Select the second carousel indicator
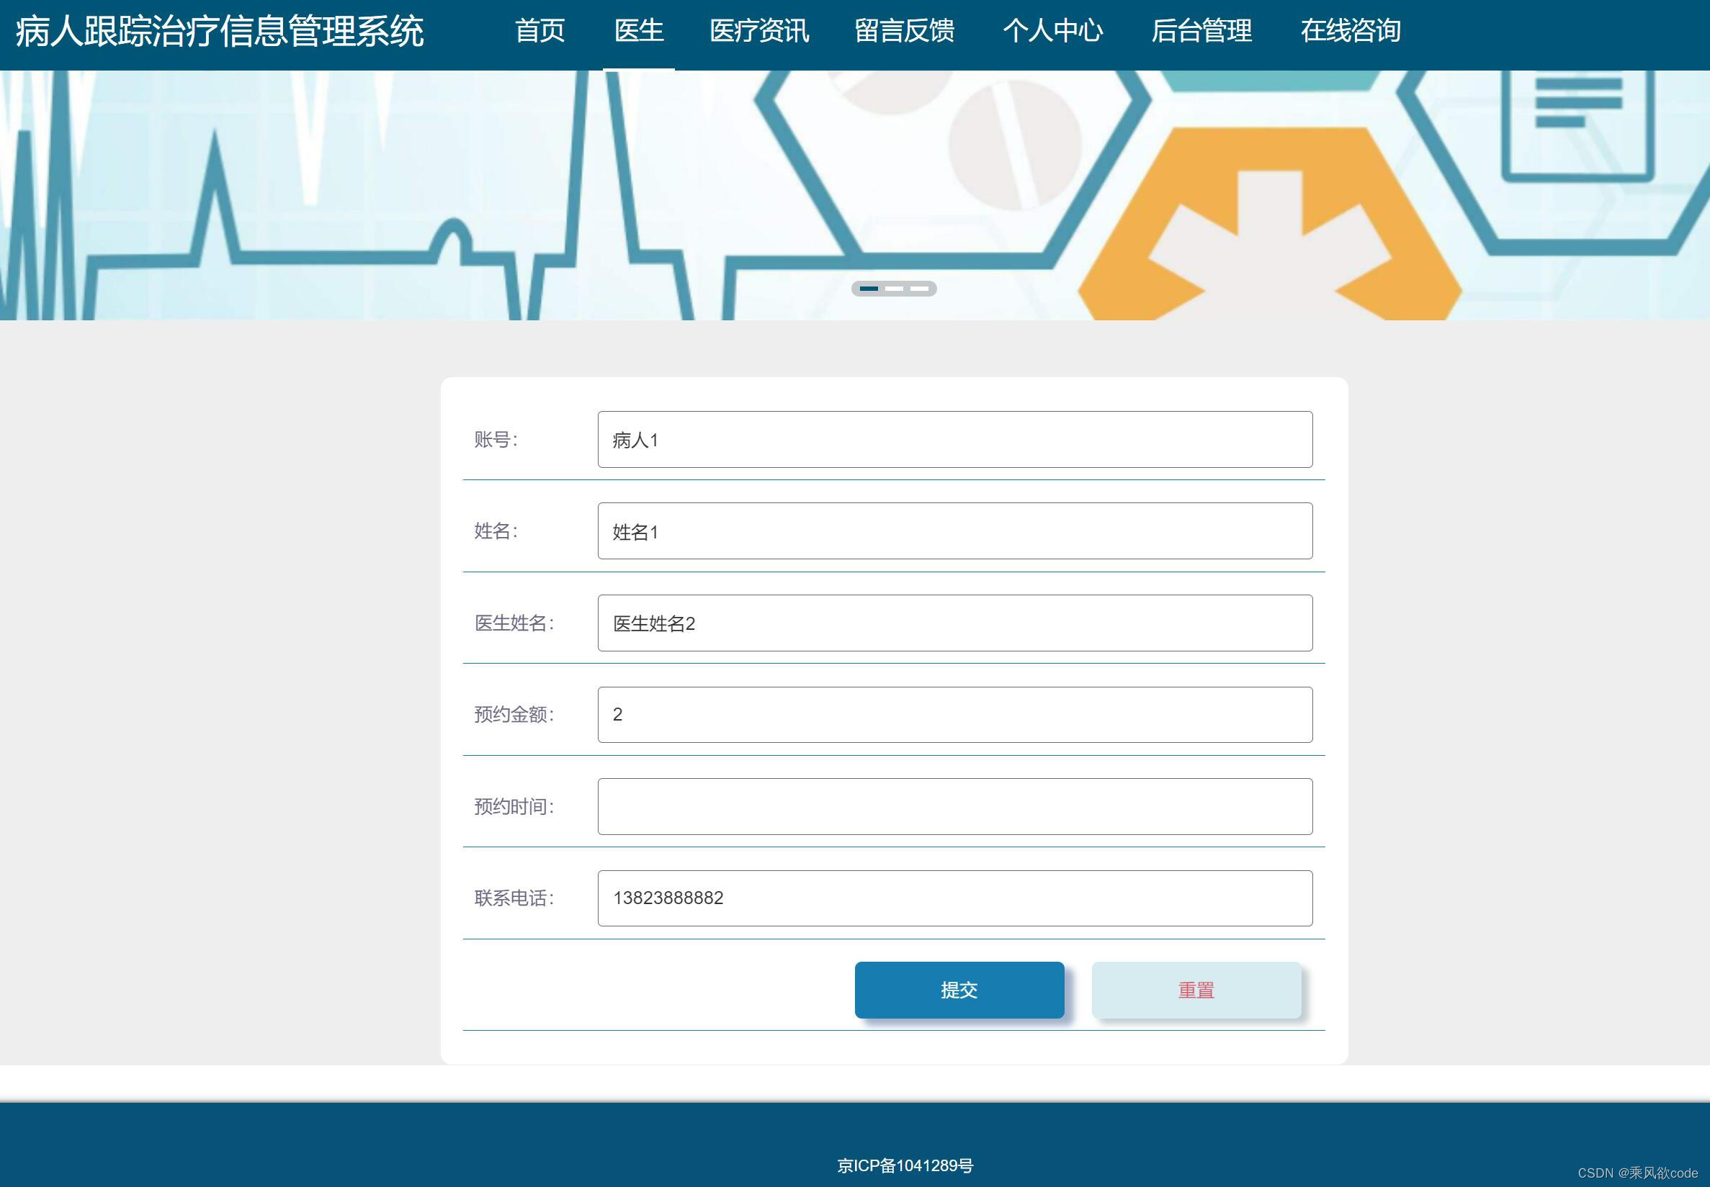The width and height of the screenshot is (1710, 1187). 895,289
